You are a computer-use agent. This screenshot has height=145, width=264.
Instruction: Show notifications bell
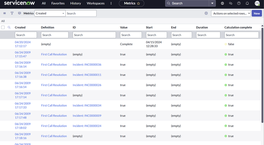pos(247,3)
